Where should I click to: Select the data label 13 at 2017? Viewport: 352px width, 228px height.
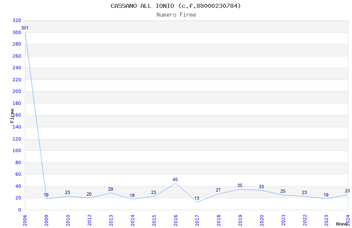(197, 198)
